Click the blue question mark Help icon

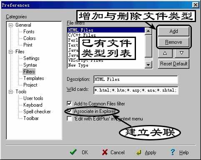click(x=173, y=152)
